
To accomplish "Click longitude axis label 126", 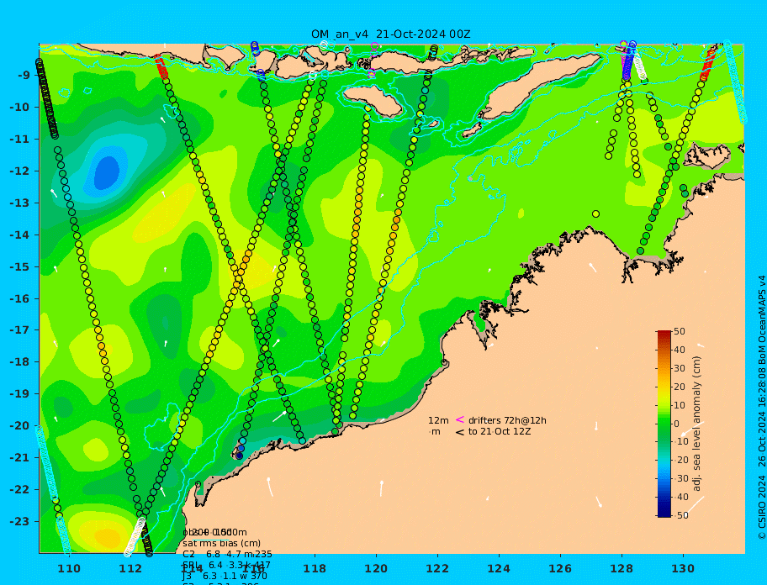I will tap(560, 568).
